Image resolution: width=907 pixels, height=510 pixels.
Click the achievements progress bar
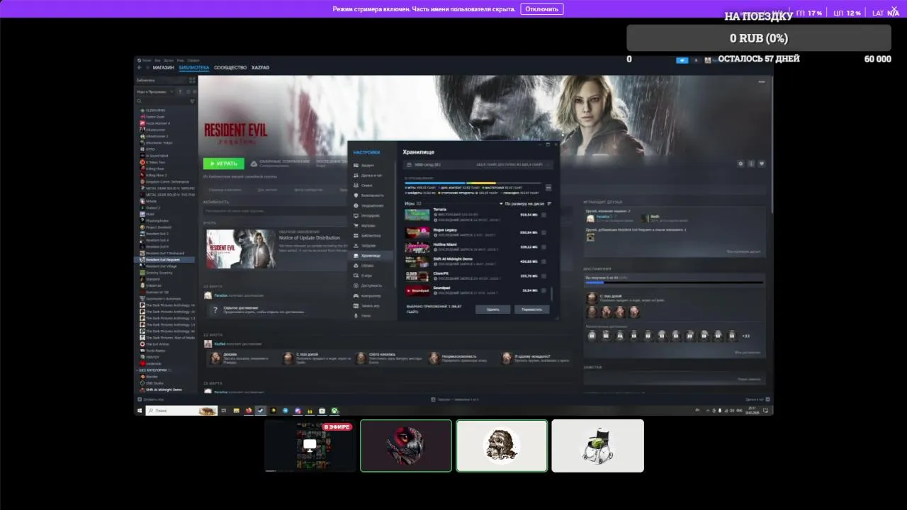click(x=674, y=282)
